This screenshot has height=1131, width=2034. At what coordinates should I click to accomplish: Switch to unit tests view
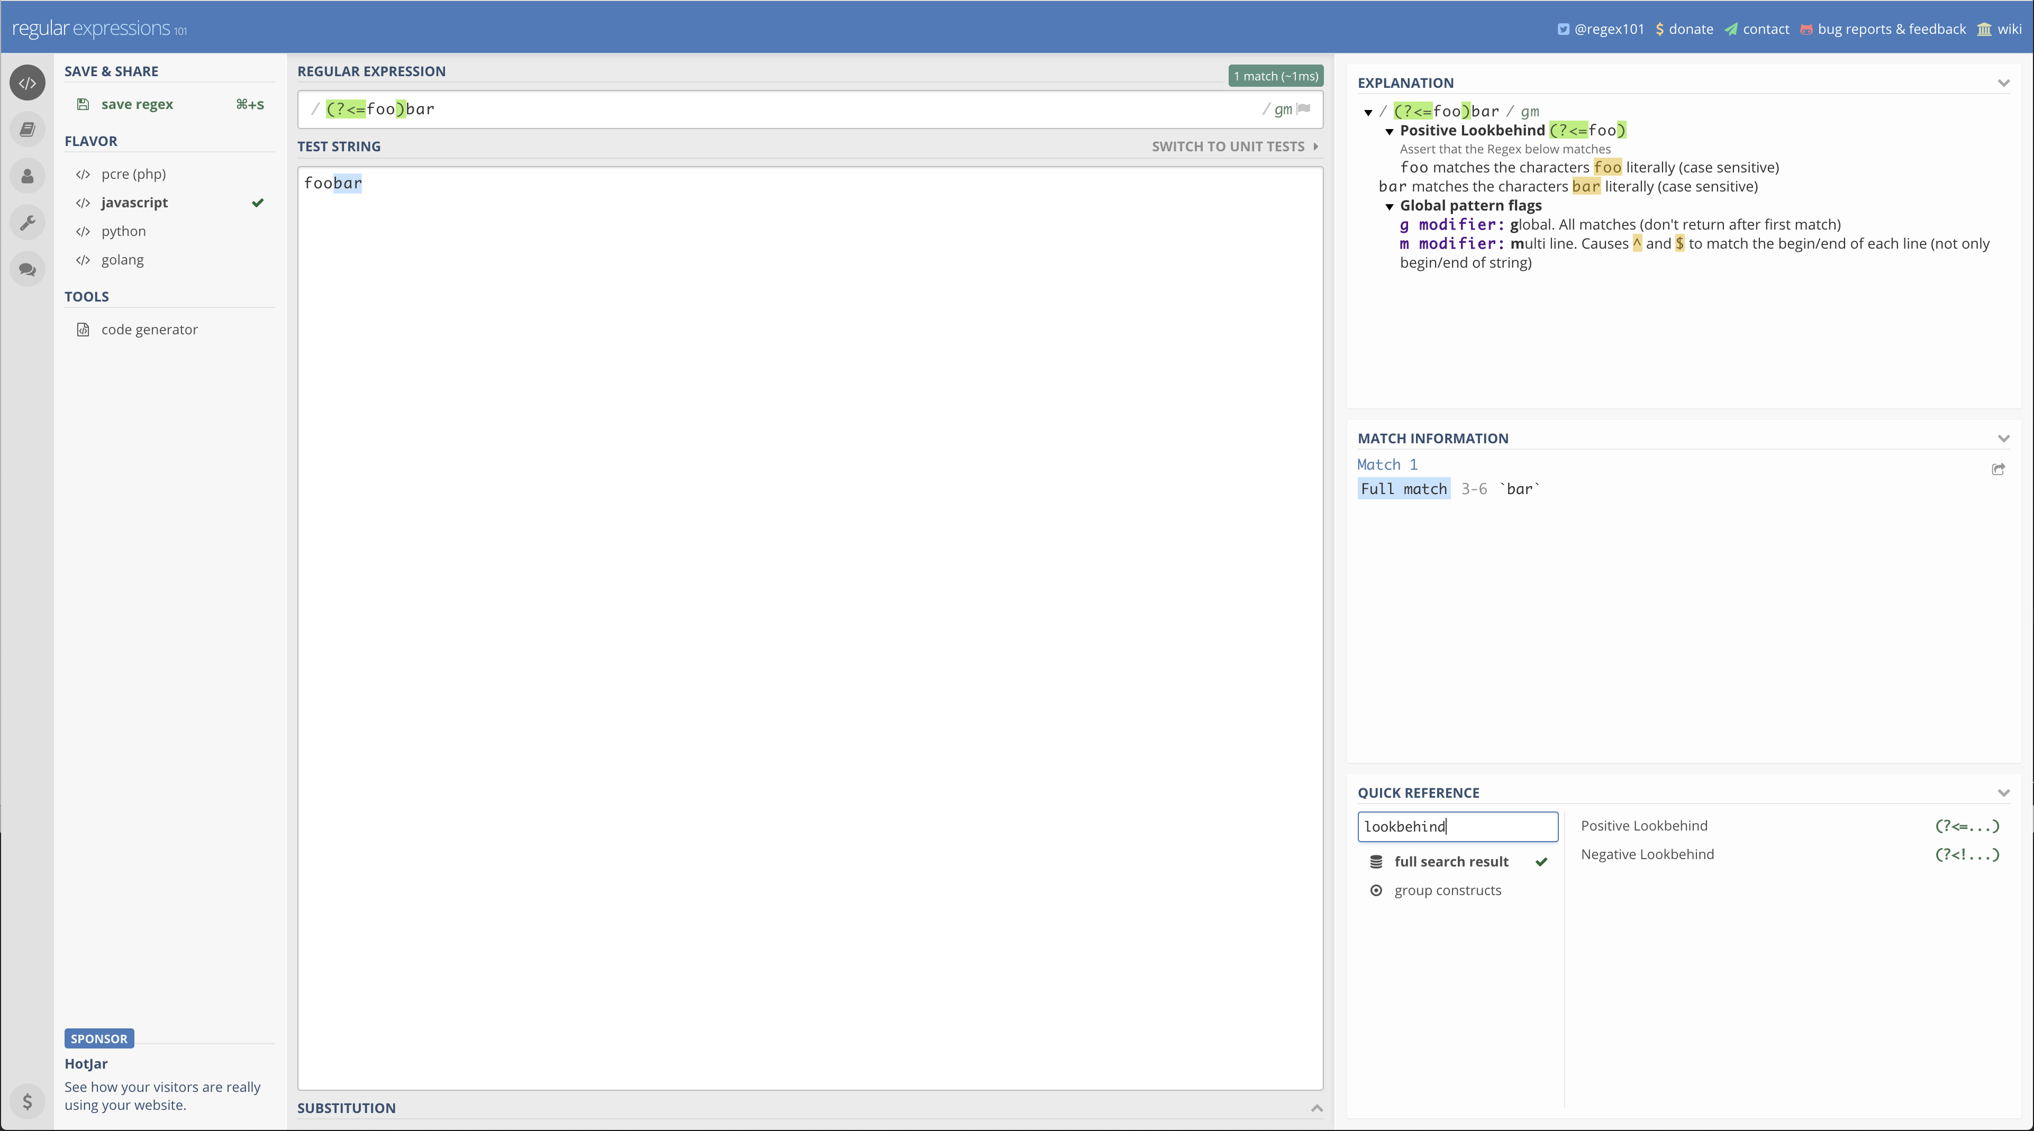1227,146
